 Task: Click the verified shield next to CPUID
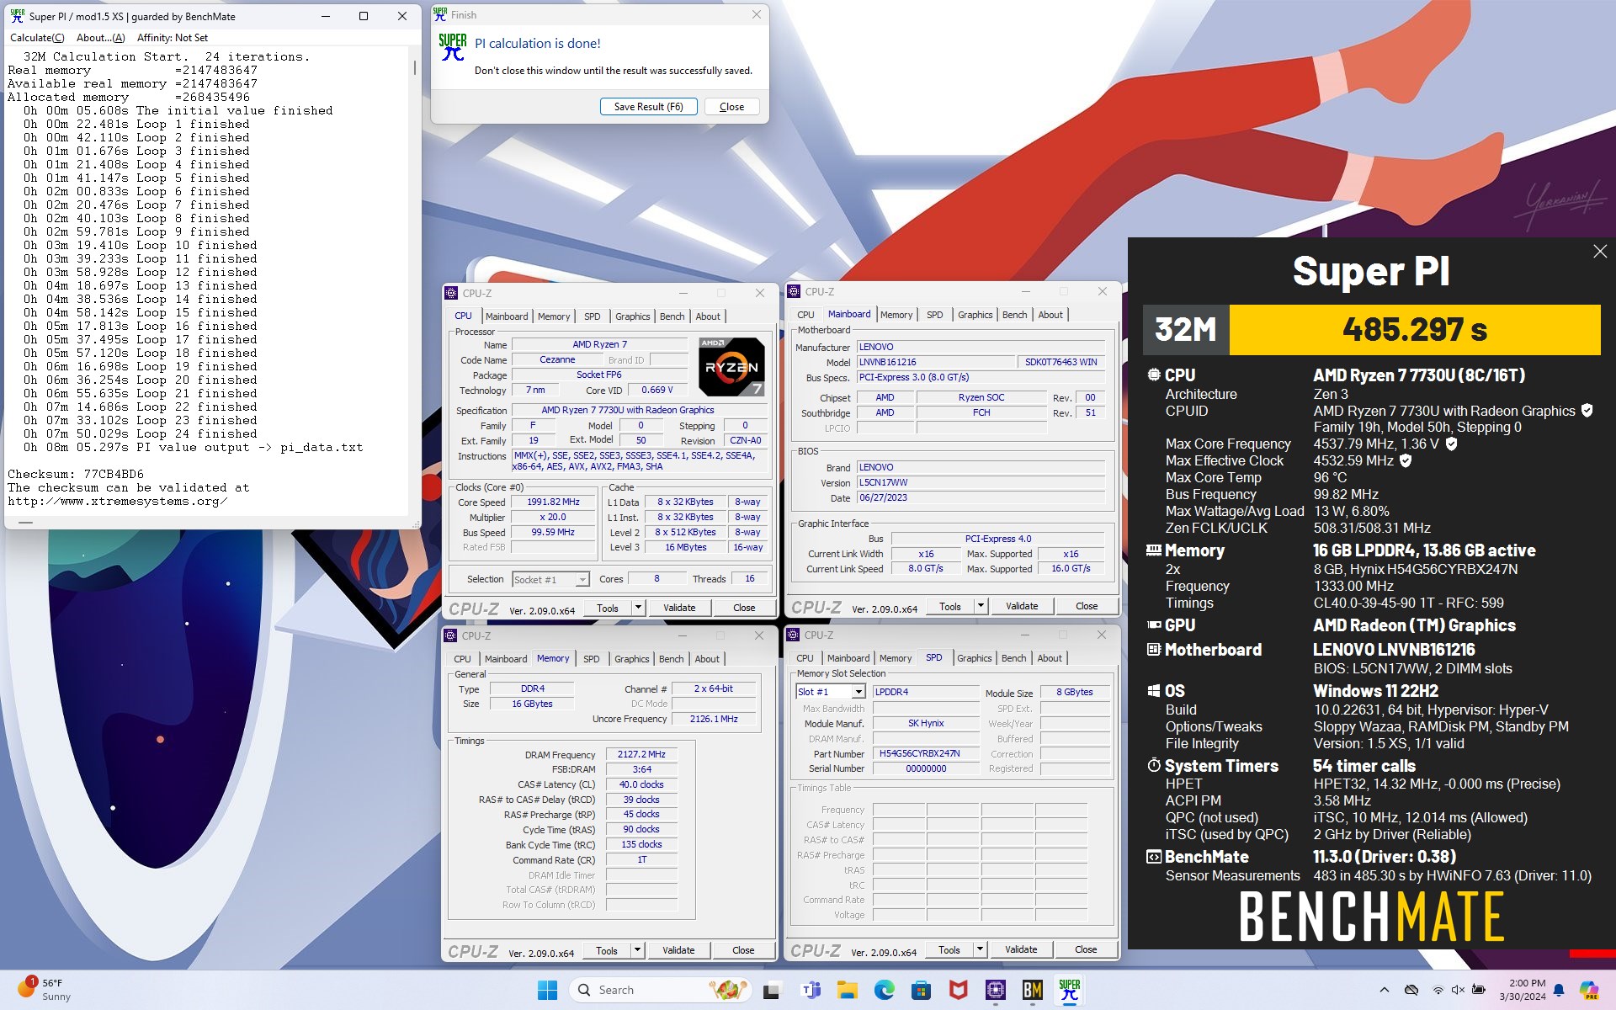point(1587,411)
